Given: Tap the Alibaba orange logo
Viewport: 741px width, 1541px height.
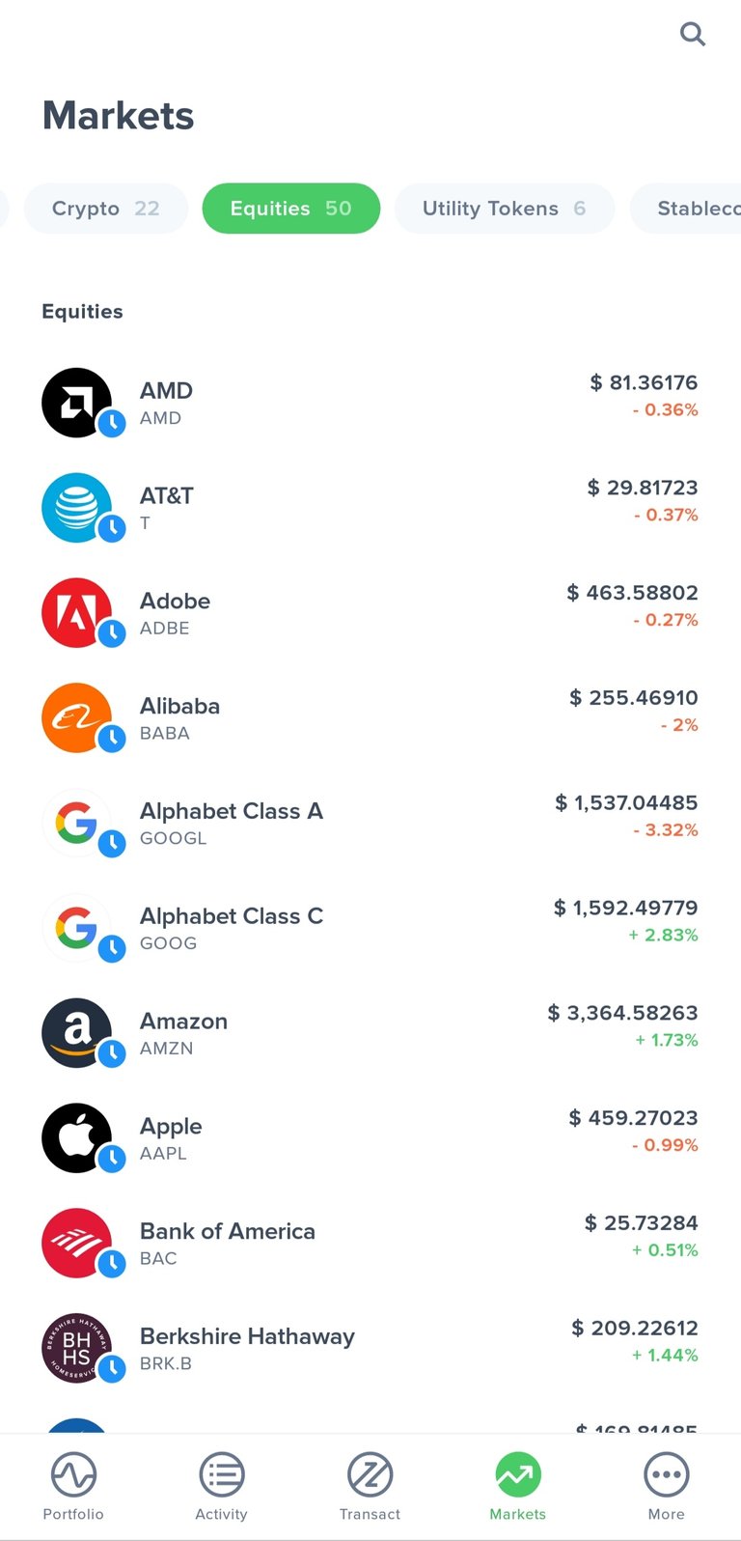Looking at the screenshot, I should click(77, 718).
